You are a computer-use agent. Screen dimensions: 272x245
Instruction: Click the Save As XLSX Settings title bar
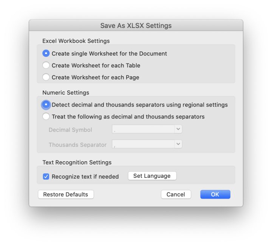tap(136, 26)
